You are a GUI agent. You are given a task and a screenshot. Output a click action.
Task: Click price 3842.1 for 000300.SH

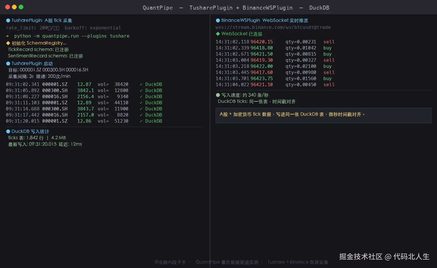pyautogui.click(x=85, y=91)
